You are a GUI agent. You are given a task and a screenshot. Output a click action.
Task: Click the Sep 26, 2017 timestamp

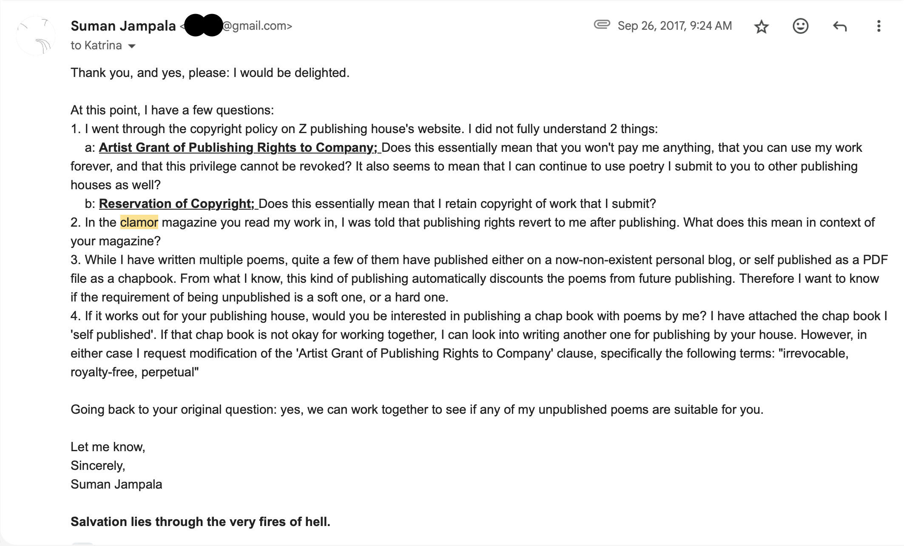[674, 26]
